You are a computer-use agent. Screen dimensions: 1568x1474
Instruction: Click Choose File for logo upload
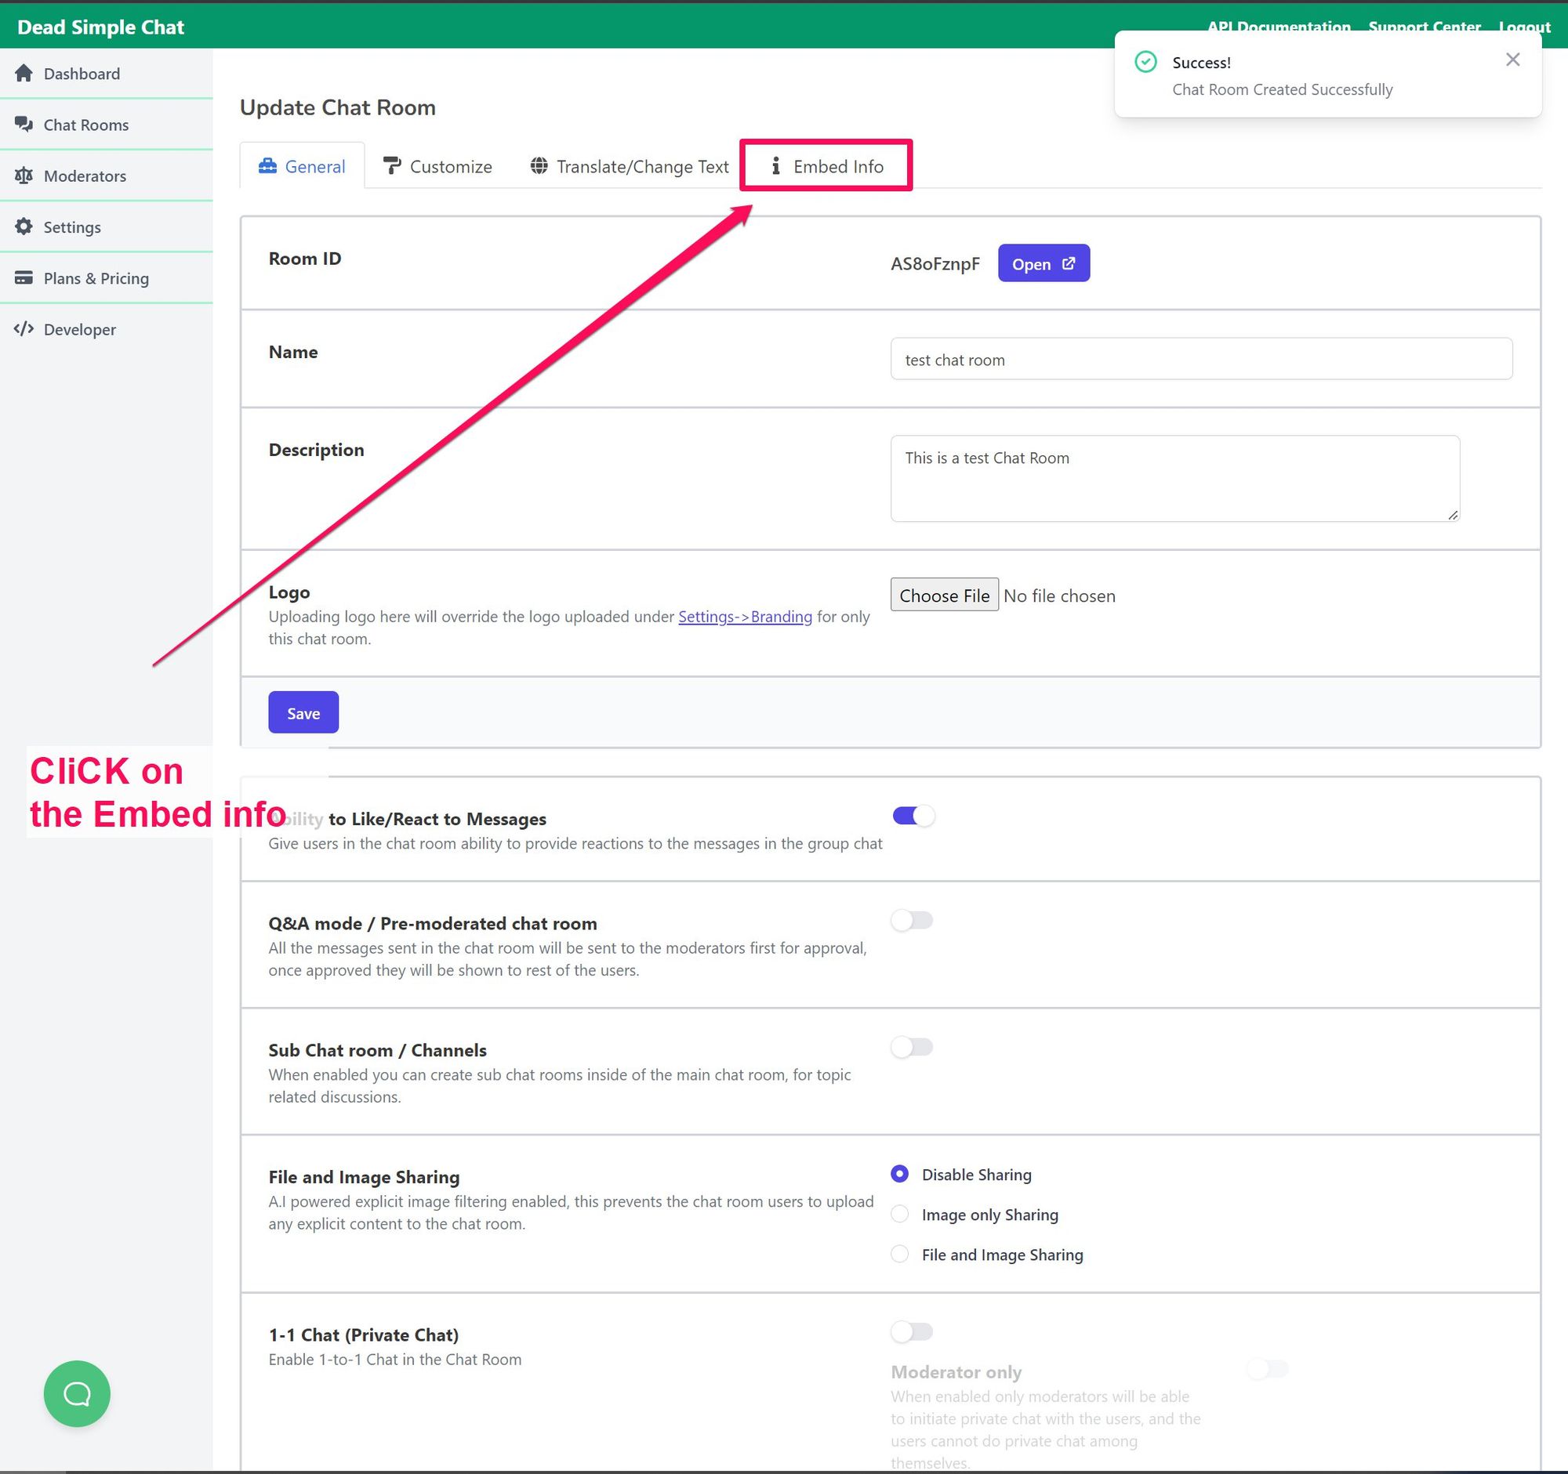click(x=944, y=595)
